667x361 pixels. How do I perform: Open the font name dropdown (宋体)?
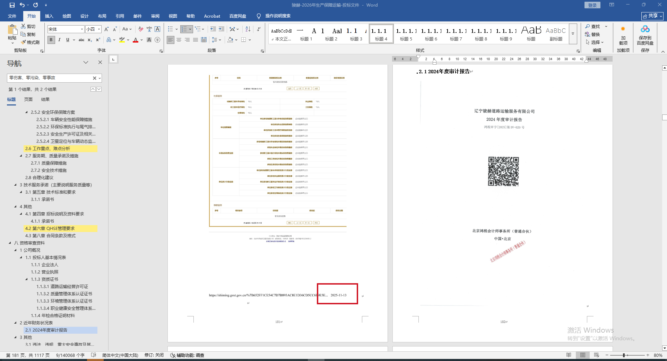click(82, 29)
